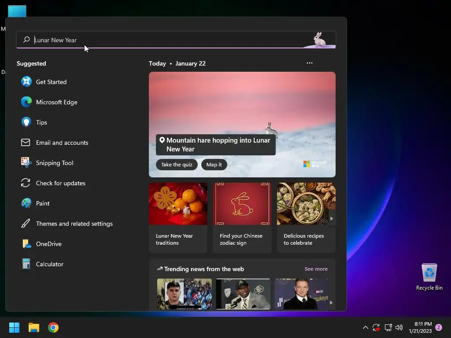Click the Today January 22 heading
451x338 pixels.
177,63
